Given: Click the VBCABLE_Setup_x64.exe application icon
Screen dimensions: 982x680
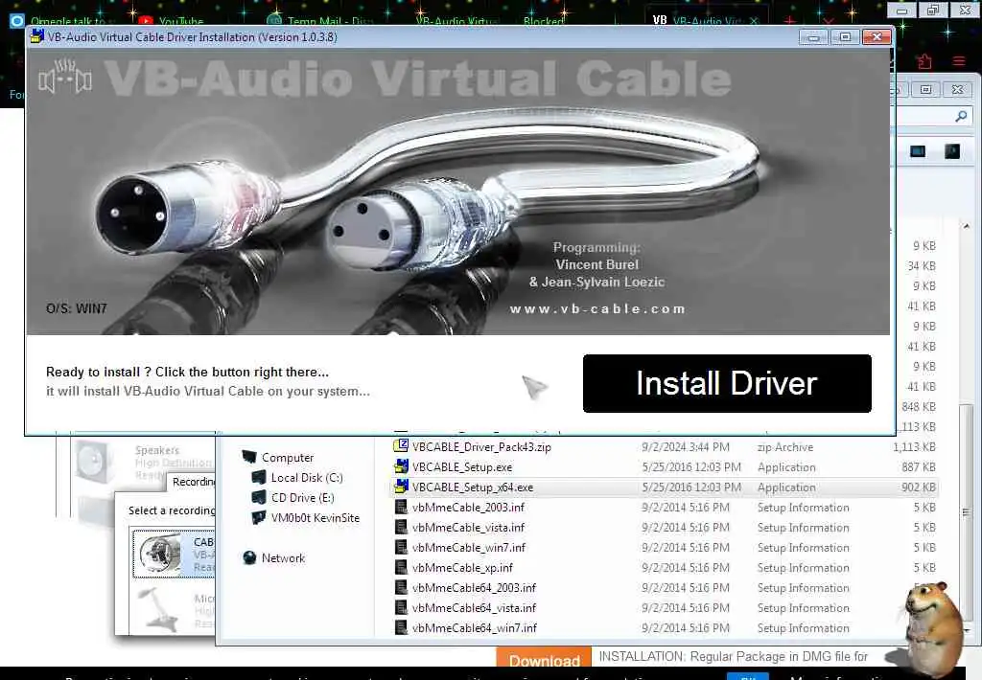Looking at the screenshot, I should [401, 487].
